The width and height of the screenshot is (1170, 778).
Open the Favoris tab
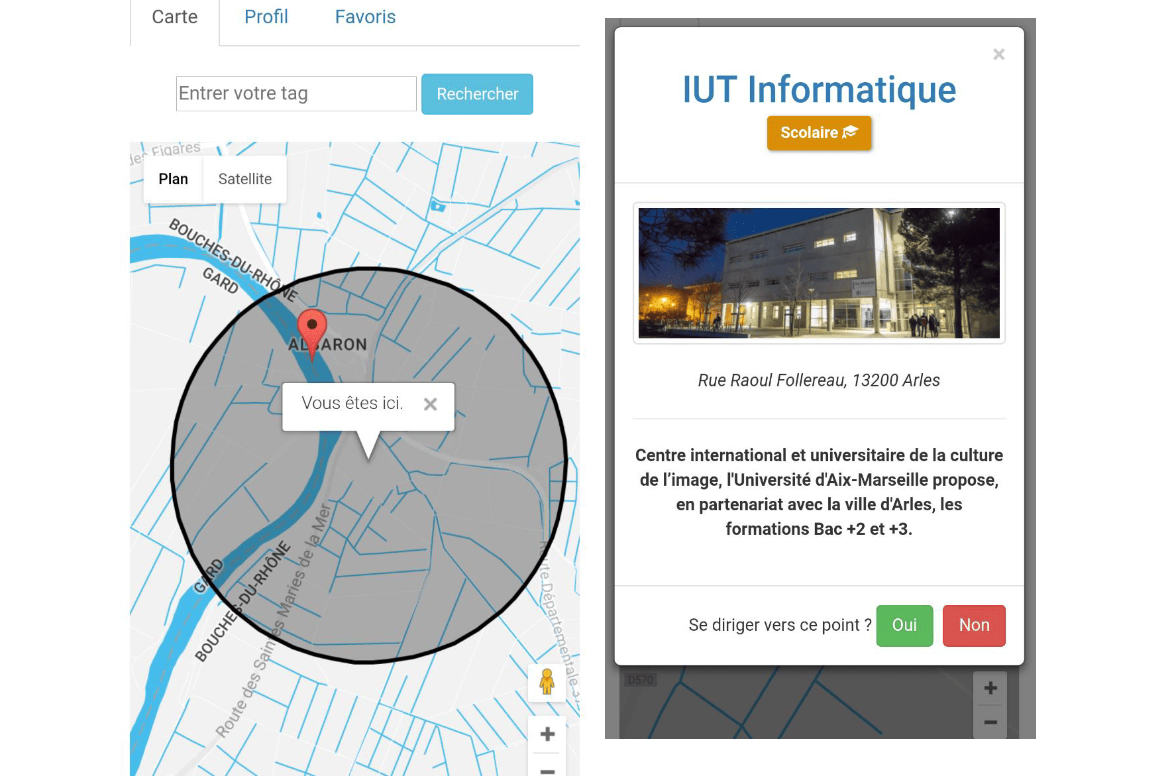coord(365,17)
